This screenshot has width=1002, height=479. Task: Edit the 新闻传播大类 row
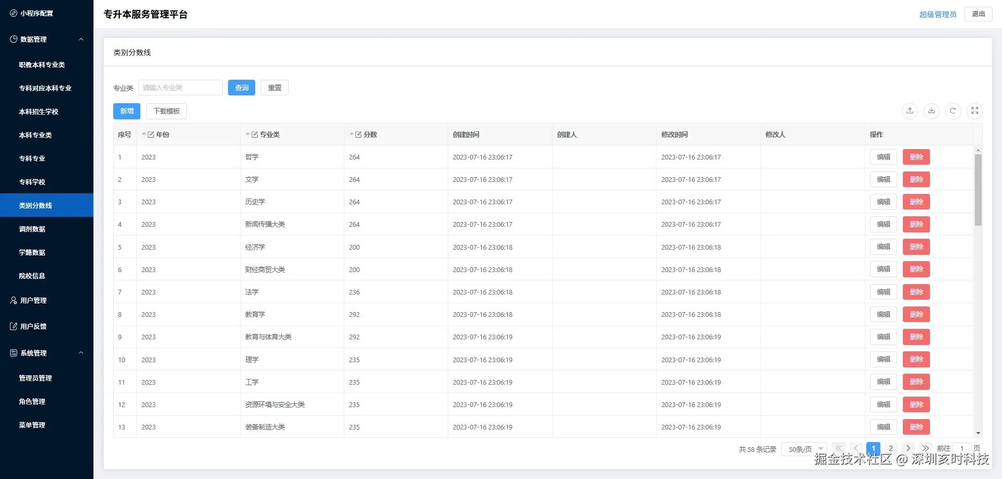(884, 224)
